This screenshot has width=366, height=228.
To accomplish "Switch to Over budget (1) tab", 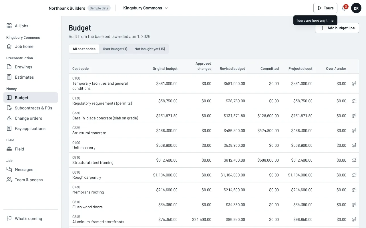I will tap(115, 49).
